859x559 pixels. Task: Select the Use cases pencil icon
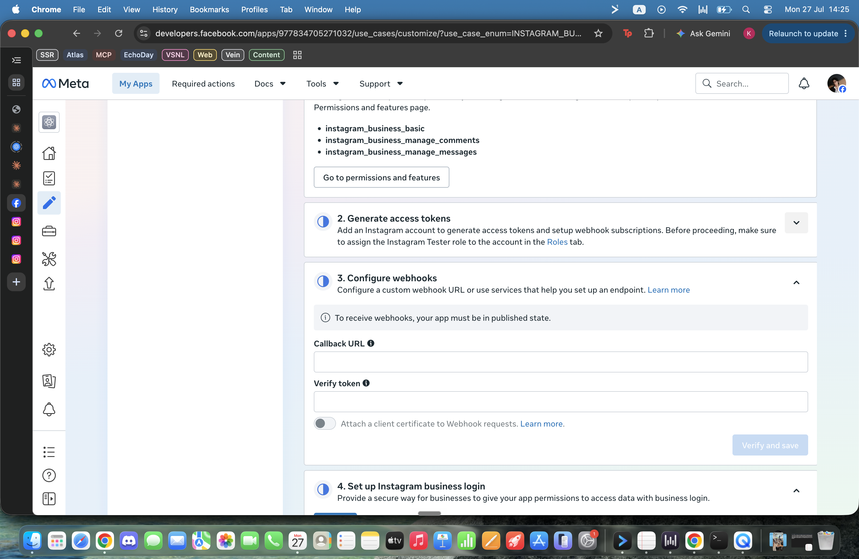pyautogui.click(x=49, y=203)
